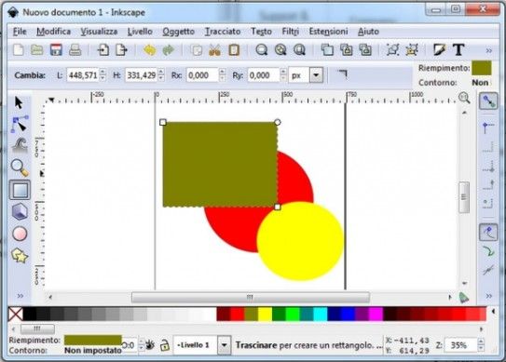This screenshot has width=506, height=362.
Task: Pick the cyan palette color swatch
Action: pos(321,314)
